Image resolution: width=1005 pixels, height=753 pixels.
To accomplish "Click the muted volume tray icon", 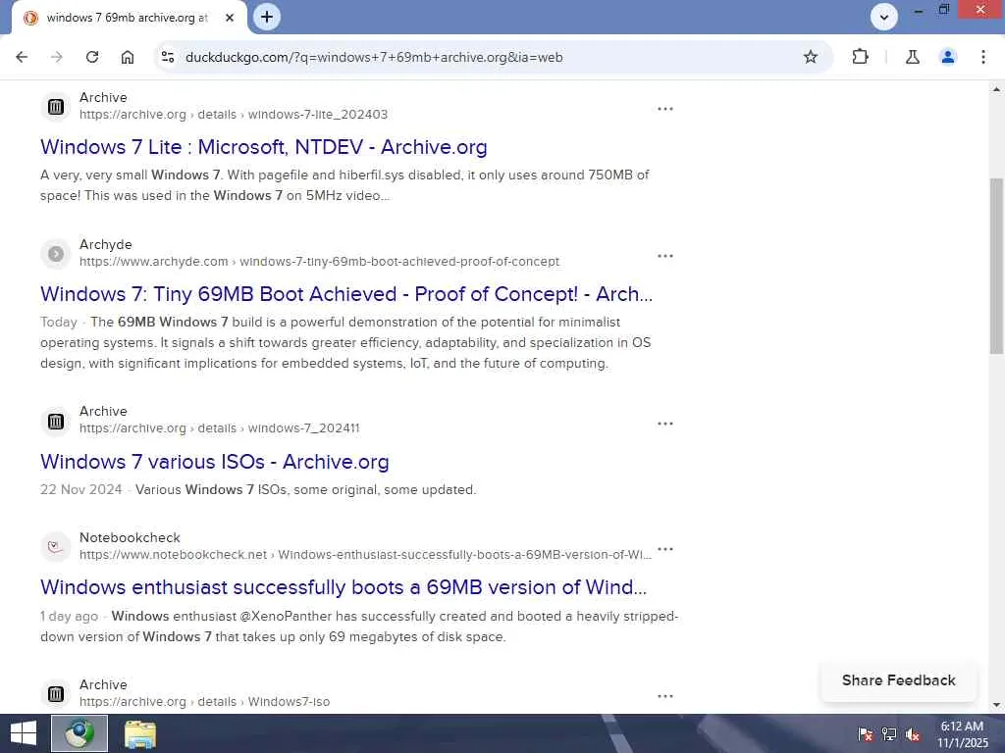I will [x=913, y=734].
